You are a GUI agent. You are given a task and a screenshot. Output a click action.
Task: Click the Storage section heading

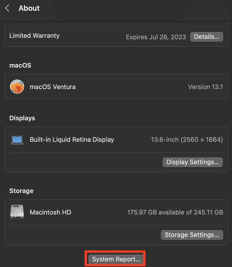click(x=21, y=191)
